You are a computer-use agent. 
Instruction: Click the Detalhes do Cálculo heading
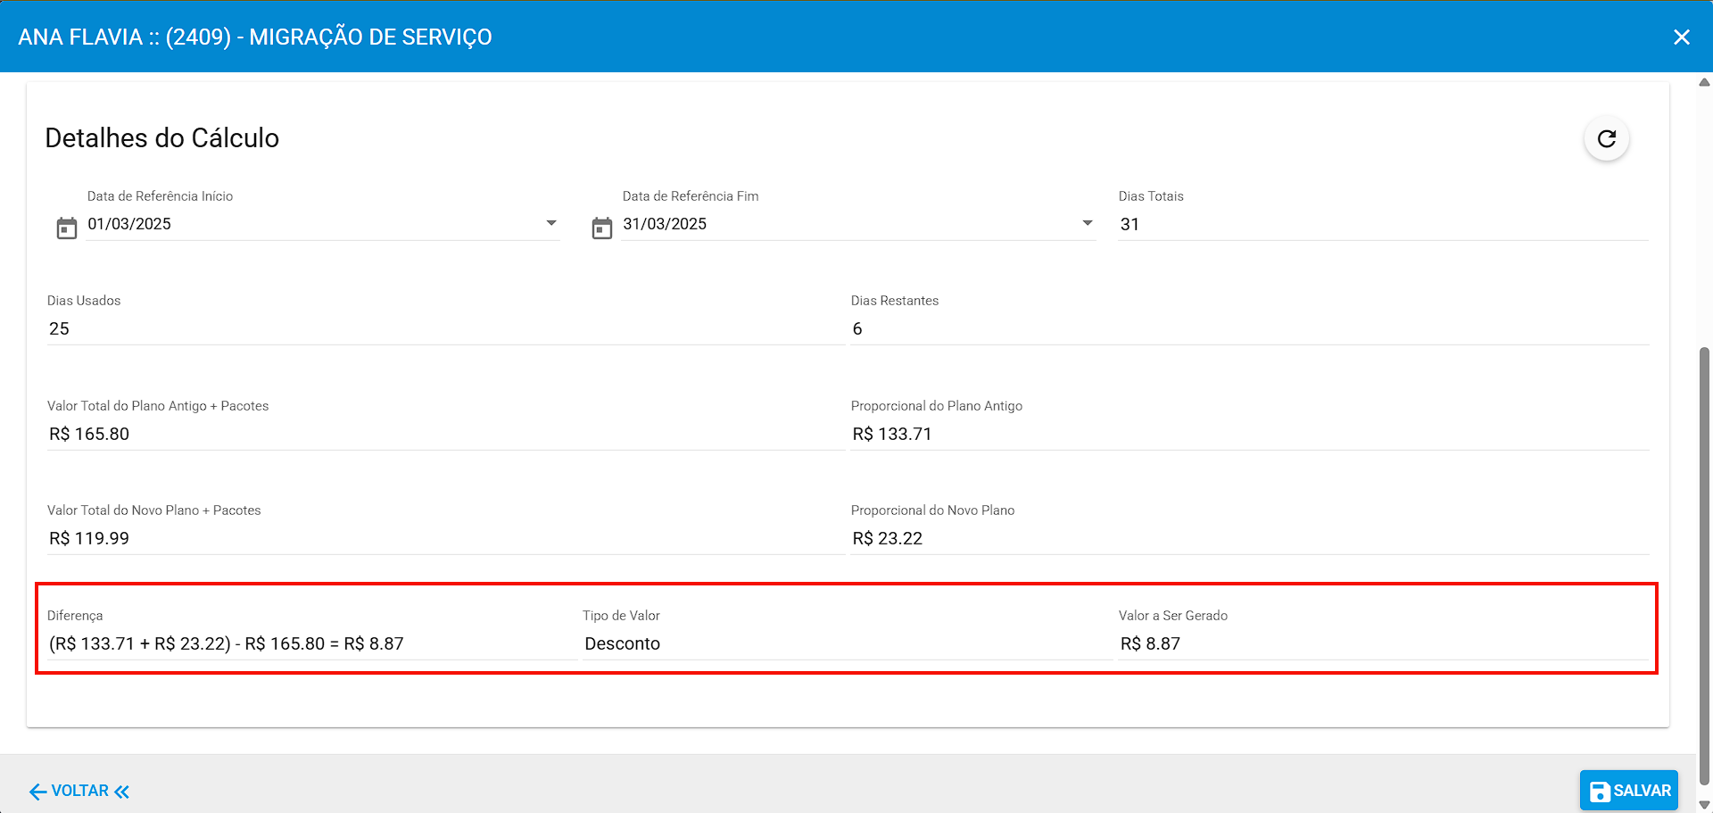click(162, 138)
